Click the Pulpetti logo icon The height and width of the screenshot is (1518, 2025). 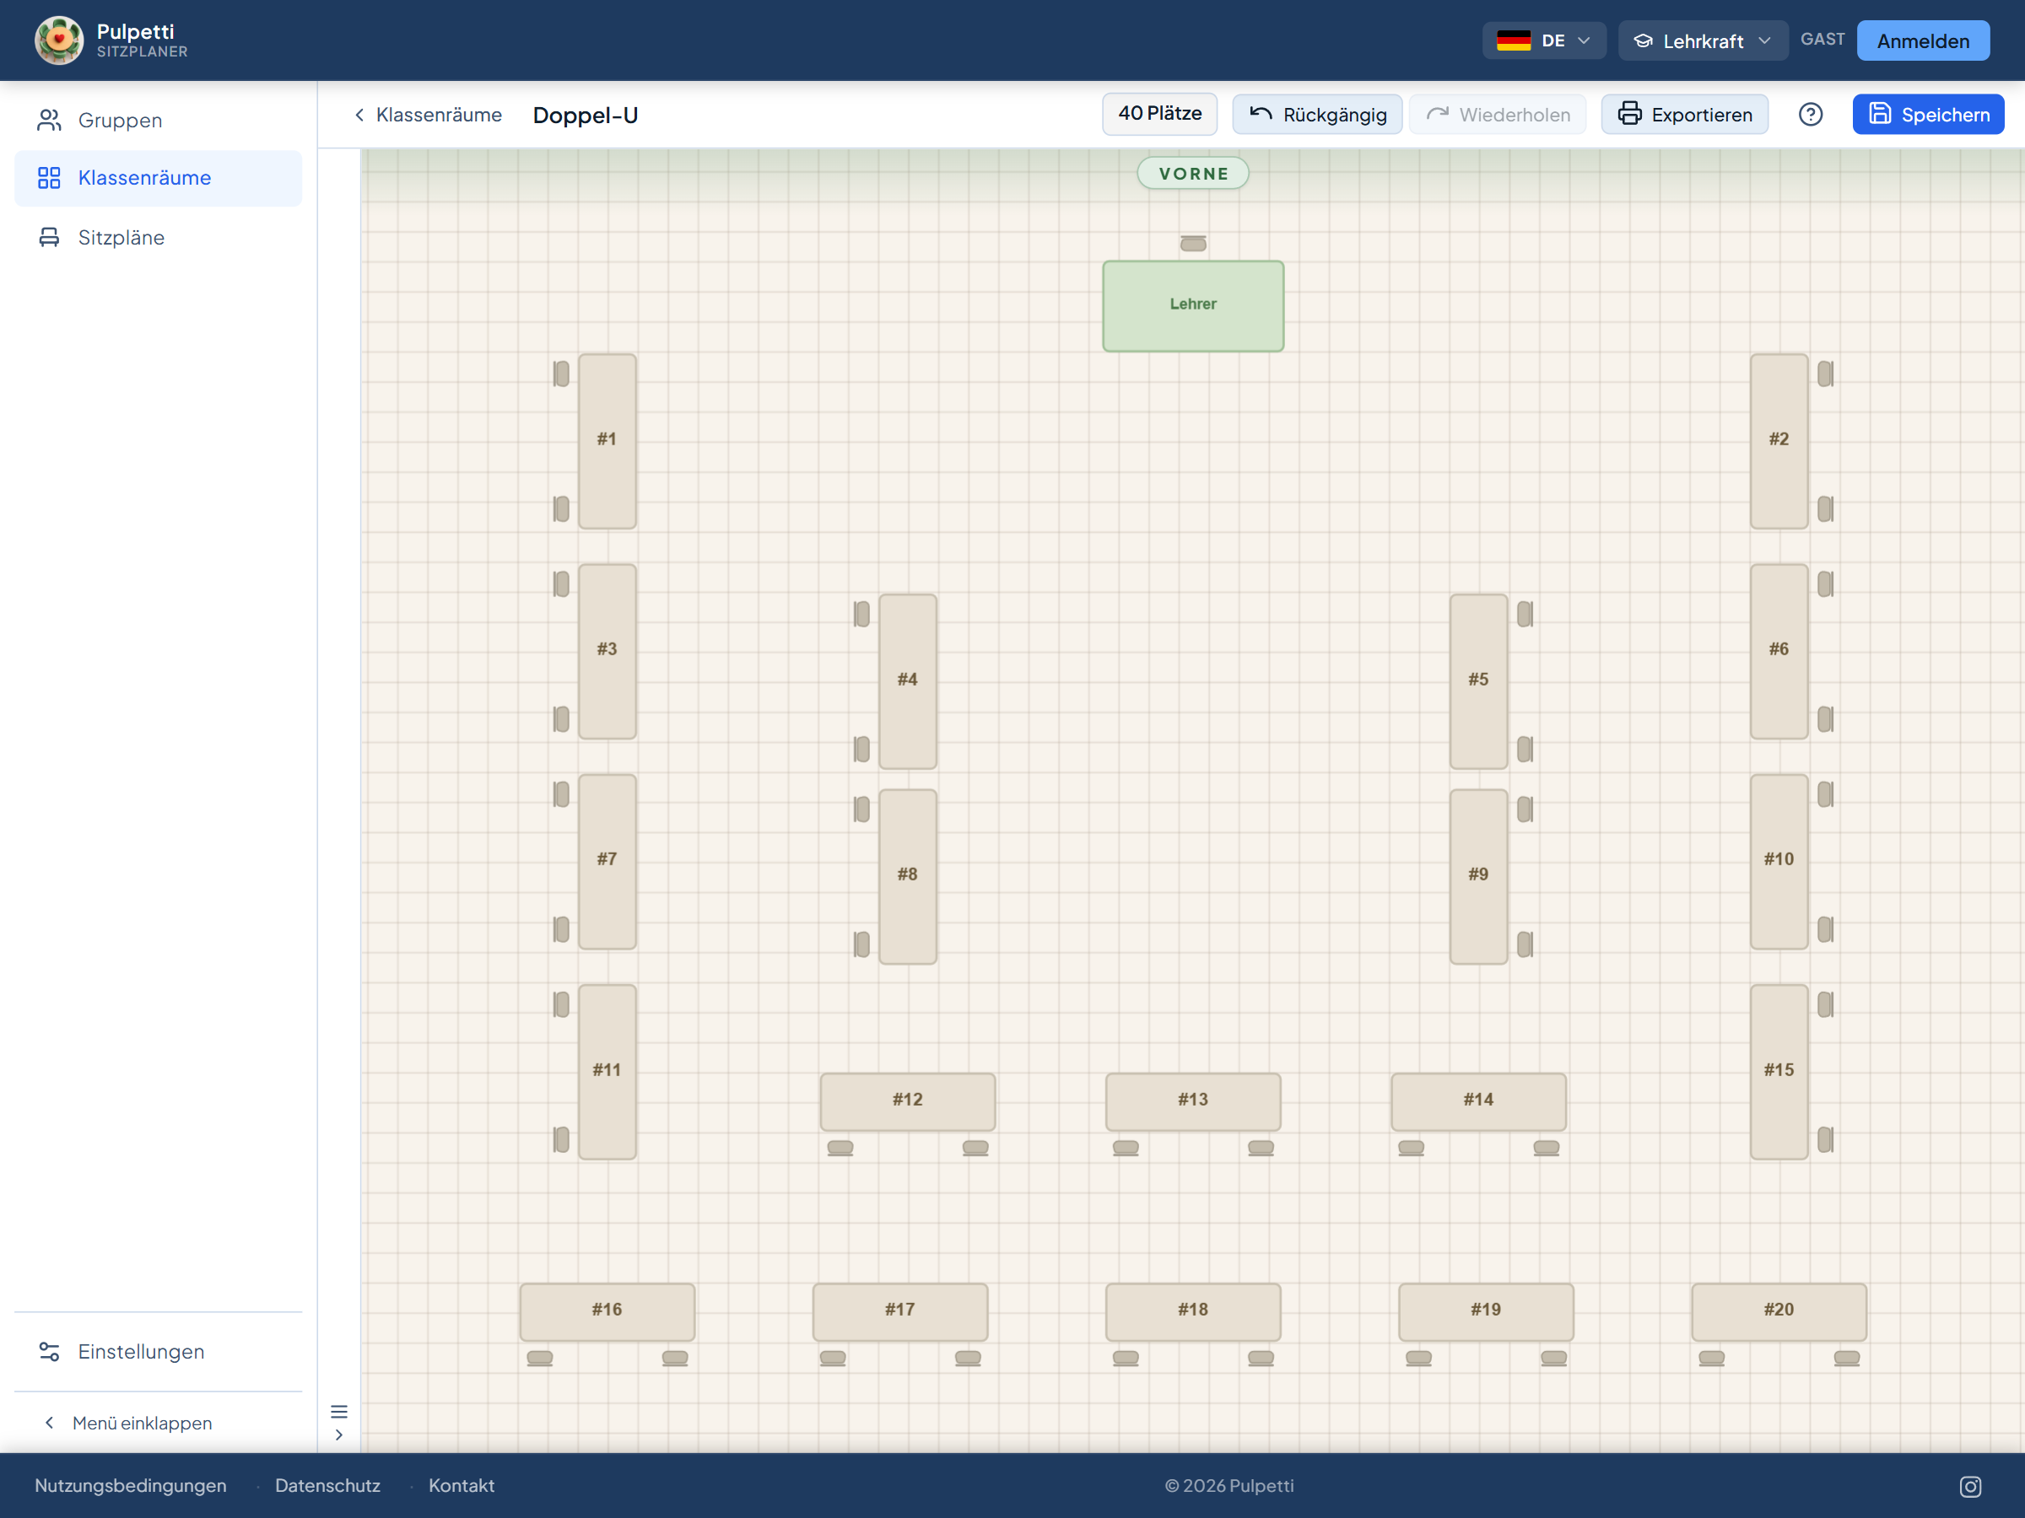click(58, 40)
